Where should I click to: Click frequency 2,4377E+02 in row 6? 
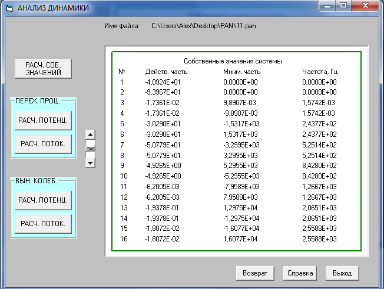pyautogui.click(x=319, y=135)
